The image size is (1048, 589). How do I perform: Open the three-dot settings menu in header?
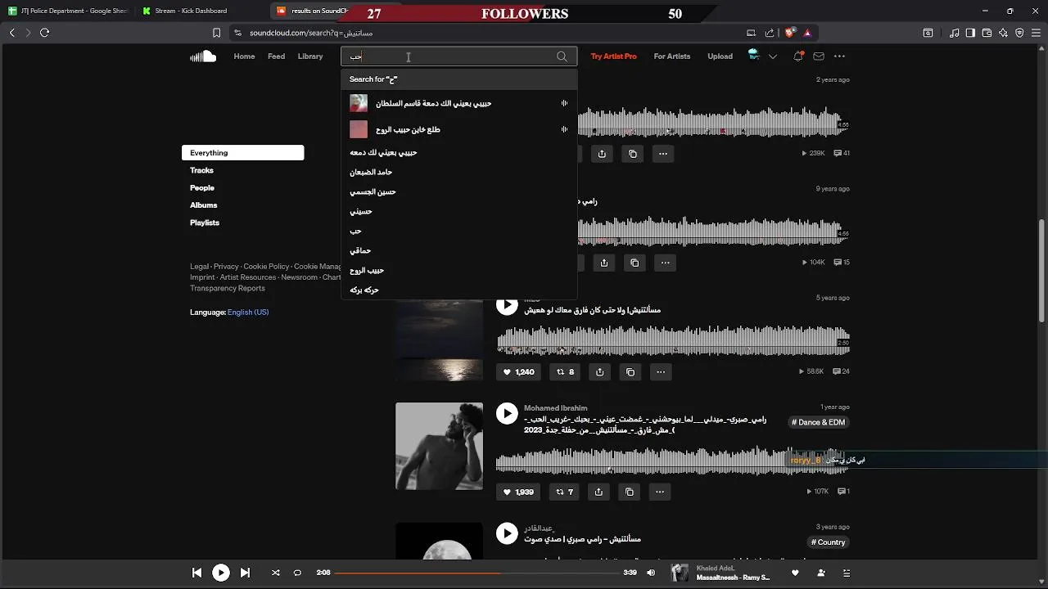(x=839, y=56)
